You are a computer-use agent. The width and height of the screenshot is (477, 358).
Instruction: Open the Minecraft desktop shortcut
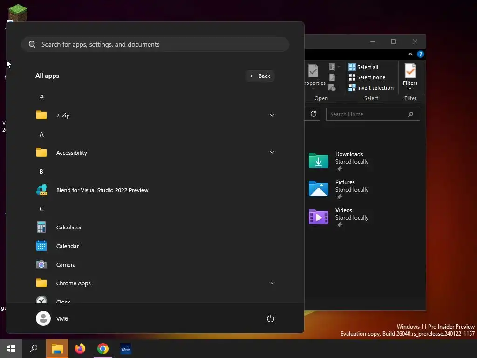18,13
